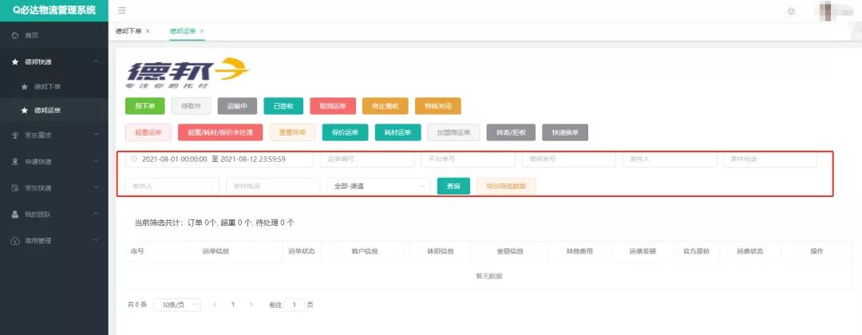
Task: Select 德邦下单 in the sidebar submenu
Action: [x=46, y=86]
